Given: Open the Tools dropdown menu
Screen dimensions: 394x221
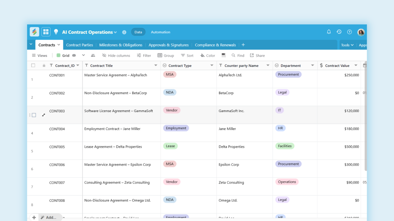Looking at the screenshot, I should point(347,44).
